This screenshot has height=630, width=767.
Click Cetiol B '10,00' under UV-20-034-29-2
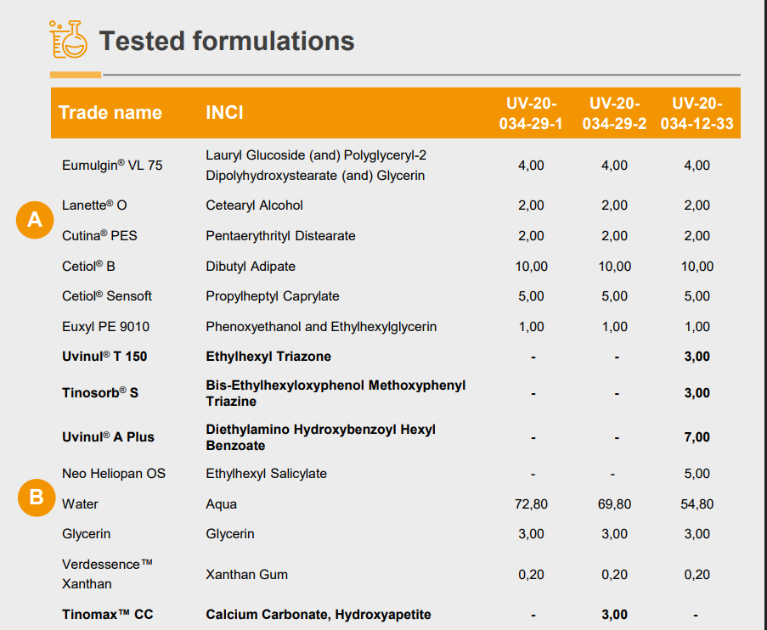click(614, 266)
